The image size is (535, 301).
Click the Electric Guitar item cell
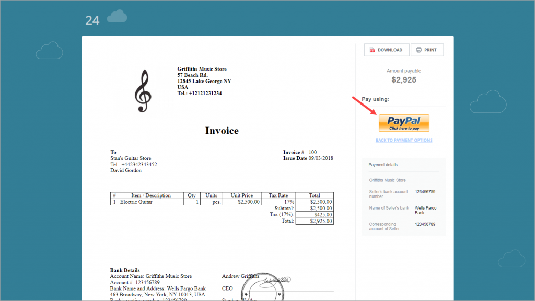click(x=151, y=202)
